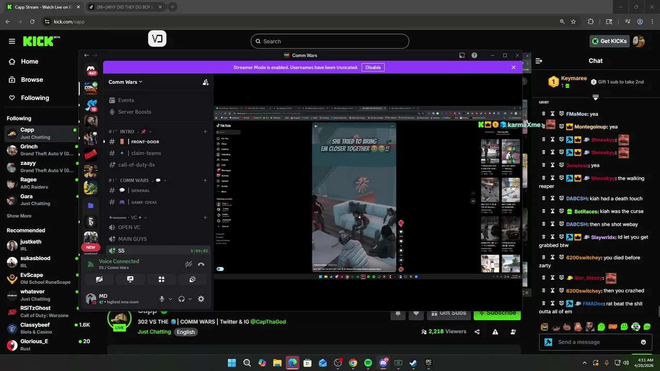The image size is (660, 371).
Task: Open the Kick sidebar hamburger menu
Action: 12,41
